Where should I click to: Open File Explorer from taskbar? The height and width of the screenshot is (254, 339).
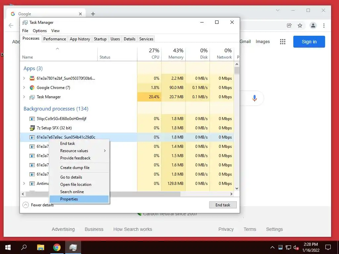tap(40, 247)
